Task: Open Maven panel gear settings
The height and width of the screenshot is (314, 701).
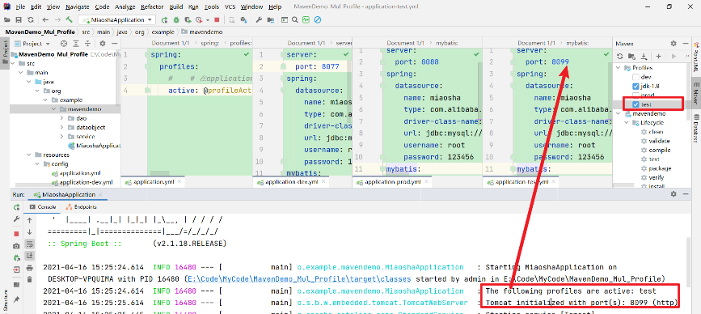Action: (674, 44)
